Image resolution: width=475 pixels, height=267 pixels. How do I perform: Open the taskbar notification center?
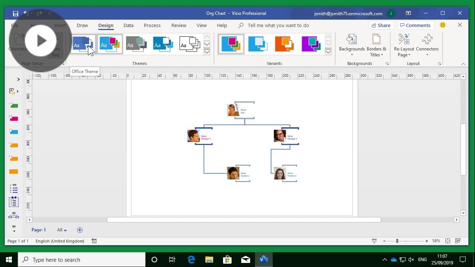[x=463, y=260]
